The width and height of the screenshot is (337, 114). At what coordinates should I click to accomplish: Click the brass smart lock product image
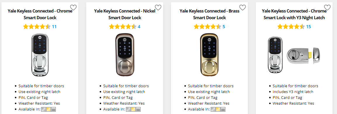click(209, 55)
